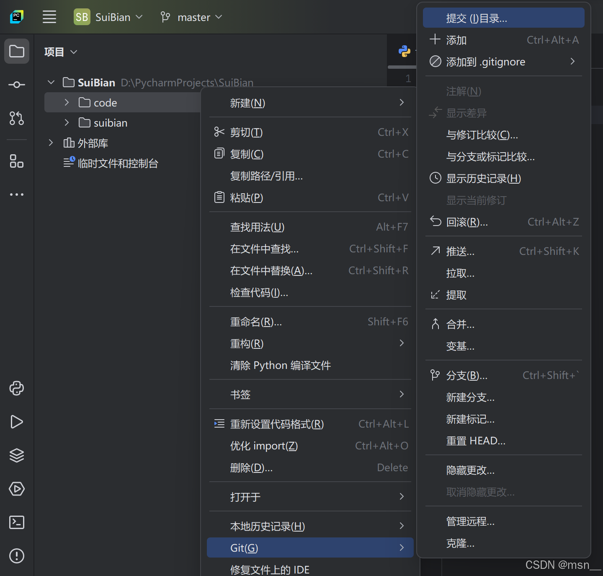Image resolution: width=603 pixels, height=576 pixels.
Task: Open the Pull Requests sidebar icon
Action: [17, 119]
